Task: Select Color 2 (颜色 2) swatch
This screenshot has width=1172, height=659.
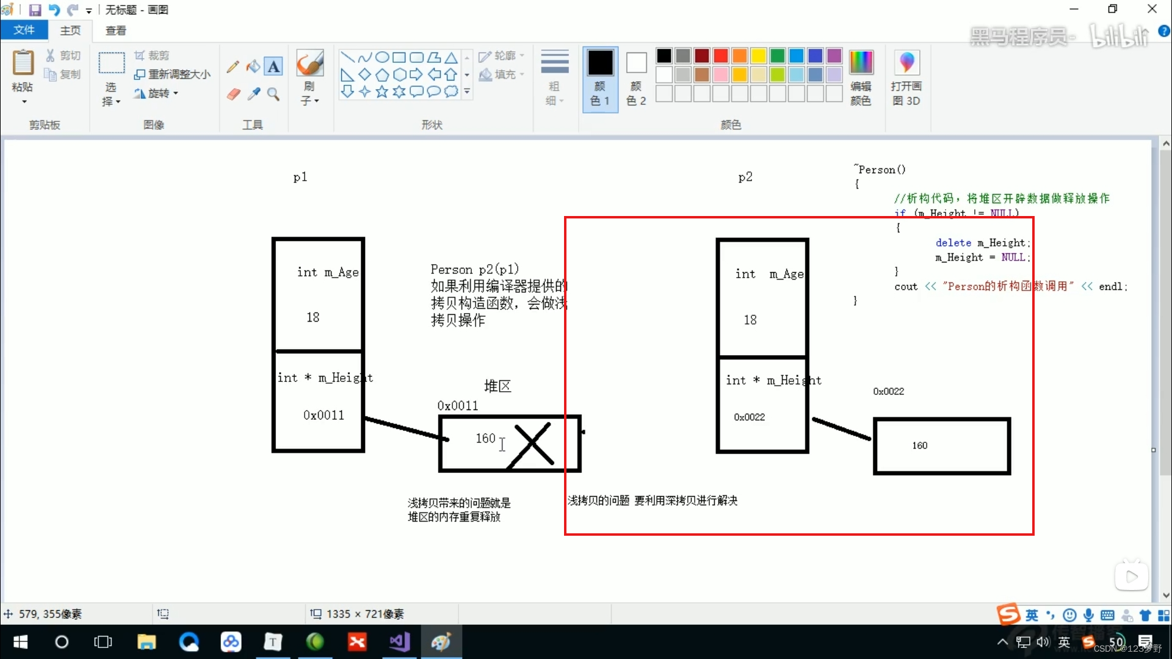Action: click(x=636, y=78)
